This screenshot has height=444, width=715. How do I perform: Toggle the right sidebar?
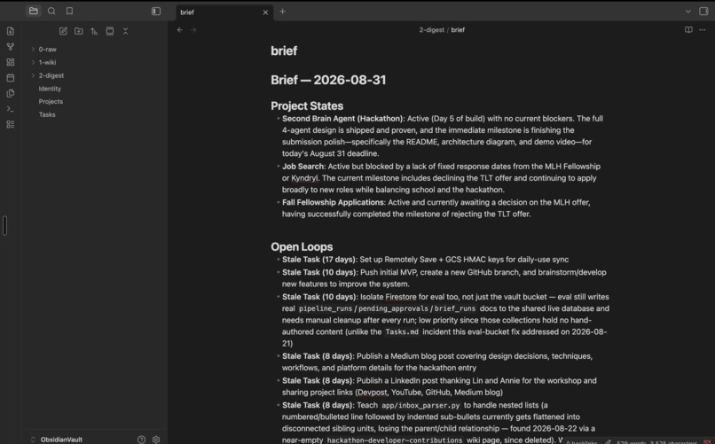click(x=703, y=11)
